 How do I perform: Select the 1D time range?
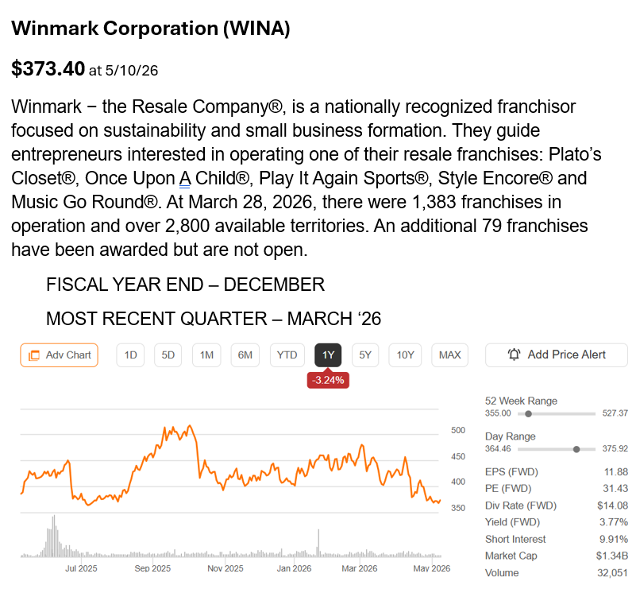tap(130, 355)
